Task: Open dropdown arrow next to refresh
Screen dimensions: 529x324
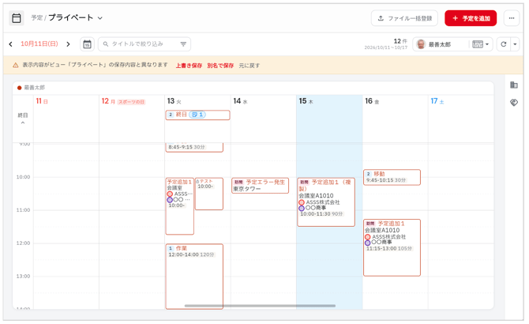Action: pyautogui.click(x=515, y=44)
